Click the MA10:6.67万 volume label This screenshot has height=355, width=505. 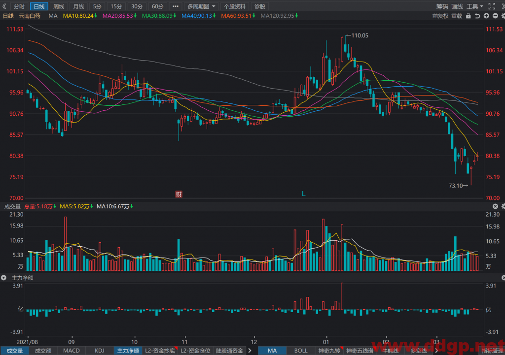point(115,206)
